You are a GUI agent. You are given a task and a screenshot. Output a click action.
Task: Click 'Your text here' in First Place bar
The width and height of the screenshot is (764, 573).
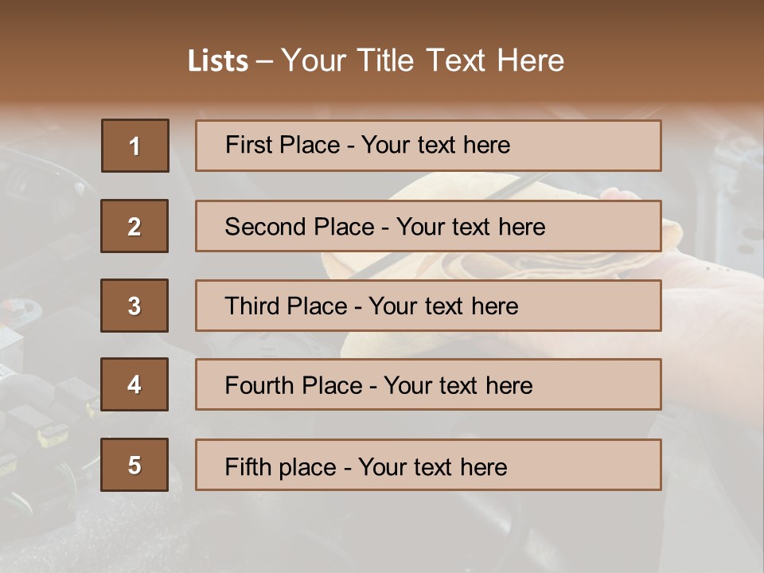435,145
